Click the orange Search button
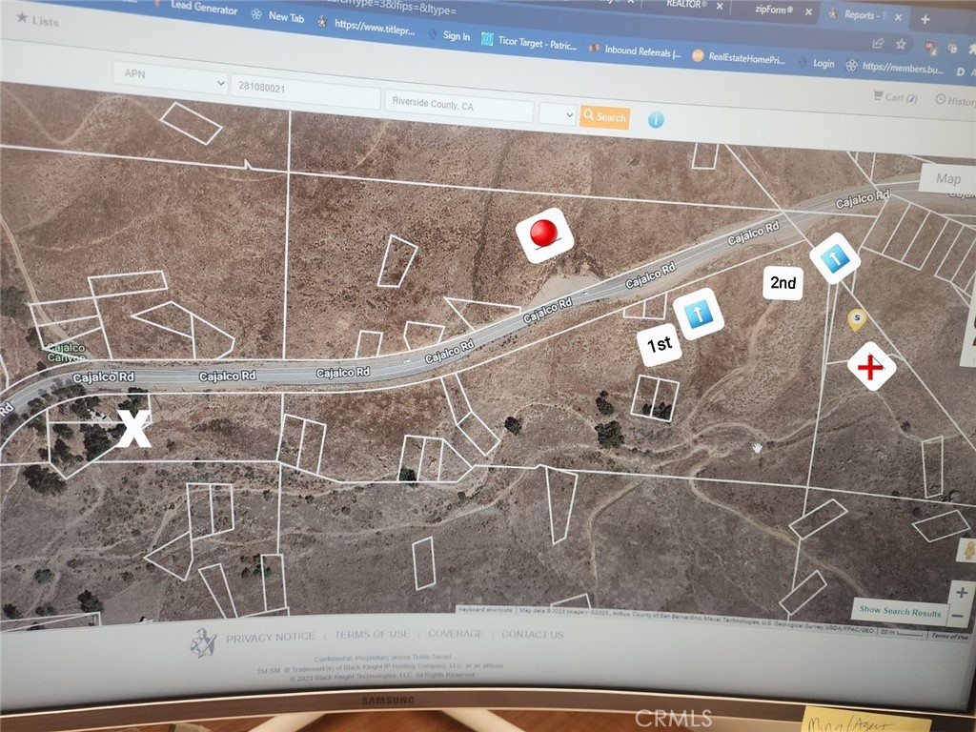Screen dimensions: 976x732 pyautogui.click(x=604, y=117)
